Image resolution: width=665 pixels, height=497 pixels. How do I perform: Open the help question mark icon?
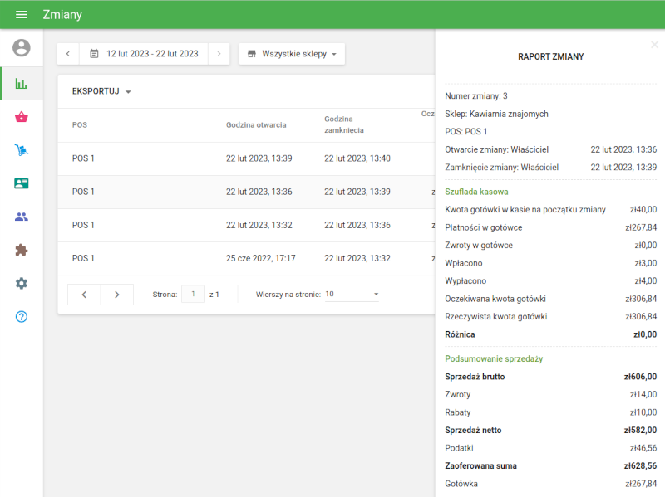22,316
